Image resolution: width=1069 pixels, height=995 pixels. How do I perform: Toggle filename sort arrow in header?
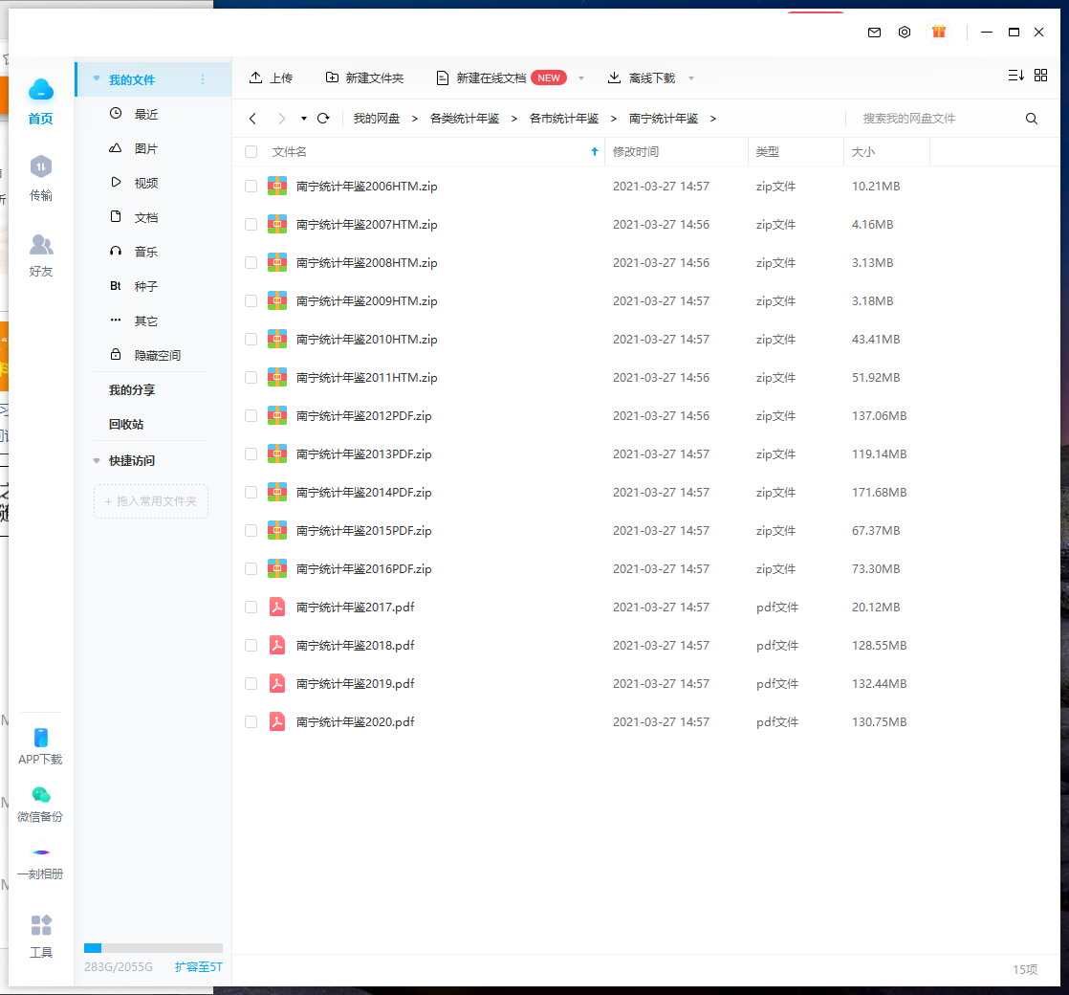coord(595,151)
